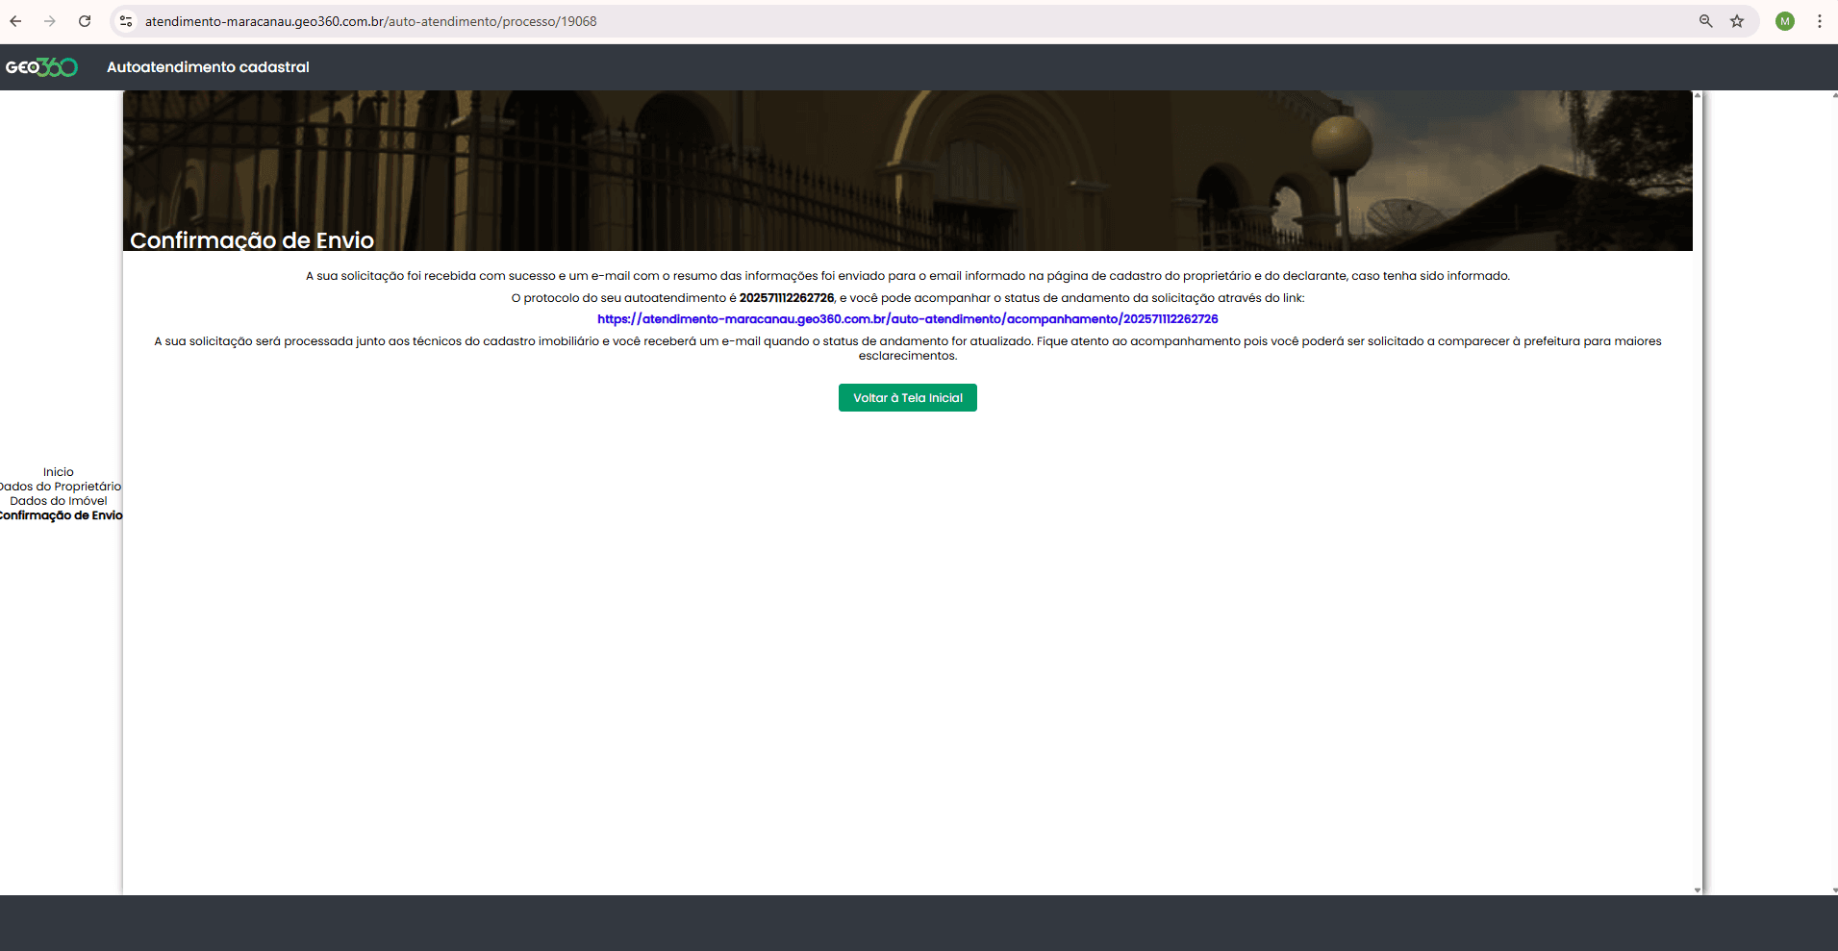Open the green M profile avatar
Image resolution: width=1838 pixels, height=951 pixels.
tap(1785, 21)
